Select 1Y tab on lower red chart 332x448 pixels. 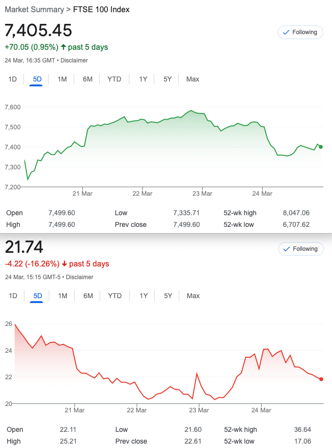[x=144, y=296]
